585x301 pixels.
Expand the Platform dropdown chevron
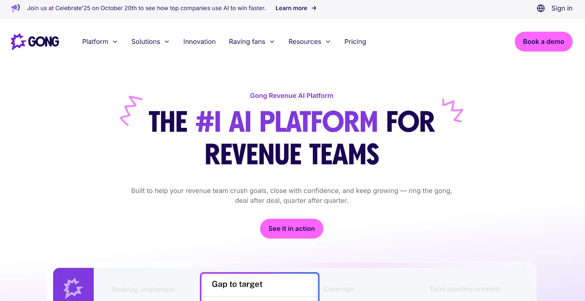coord(115,42)
